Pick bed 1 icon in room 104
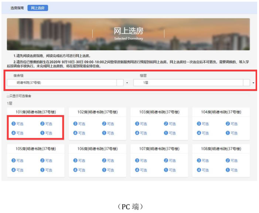The image size is (259, 213). click(x=228, y=133)
